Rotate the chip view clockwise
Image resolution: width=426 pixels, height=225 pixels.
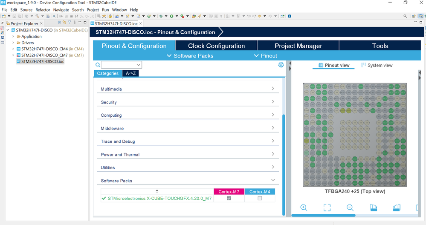pos(374,208)
